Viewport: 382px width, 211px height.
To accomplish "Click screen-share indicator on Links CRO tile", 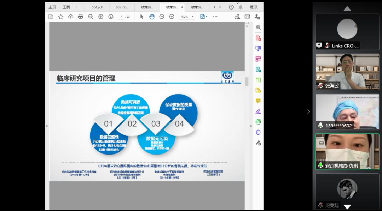I will tap(319, 46).
